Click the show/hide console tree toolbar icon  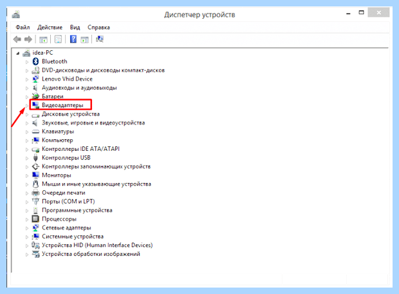pos(43,39)
